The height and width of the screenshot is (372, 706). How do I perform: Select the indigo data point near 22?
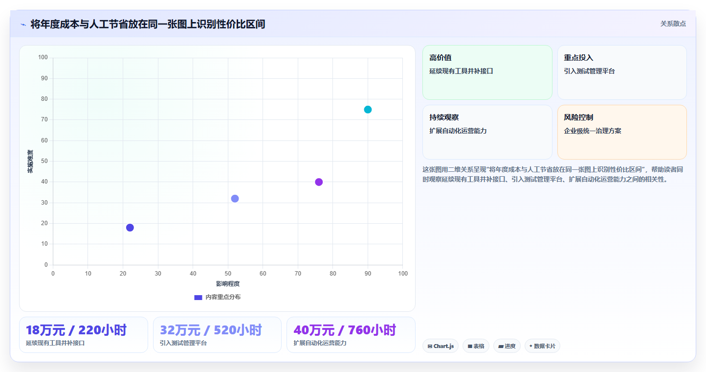click(130, 228)
